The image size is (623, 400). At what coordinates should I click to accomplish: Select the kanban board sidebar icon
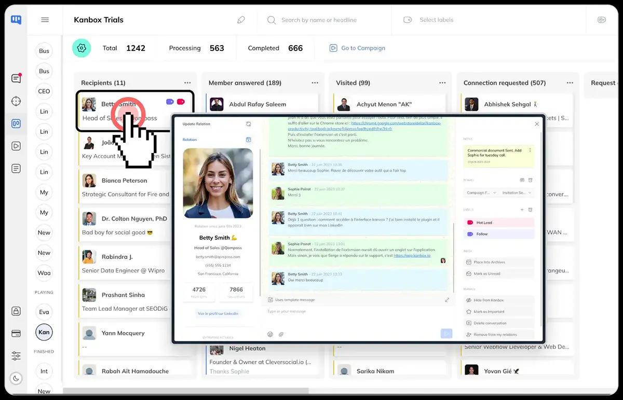[x=16, y=123]
